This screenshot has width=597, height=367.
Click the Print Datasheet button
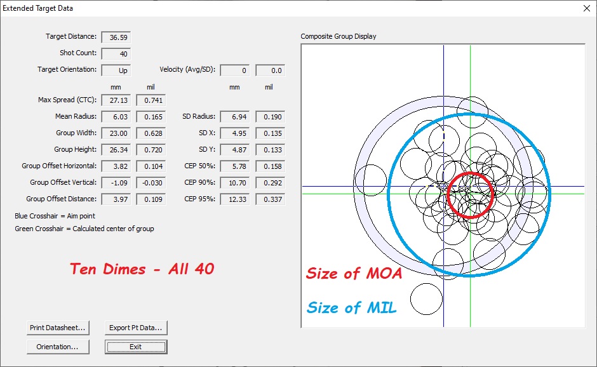point(58,328)
